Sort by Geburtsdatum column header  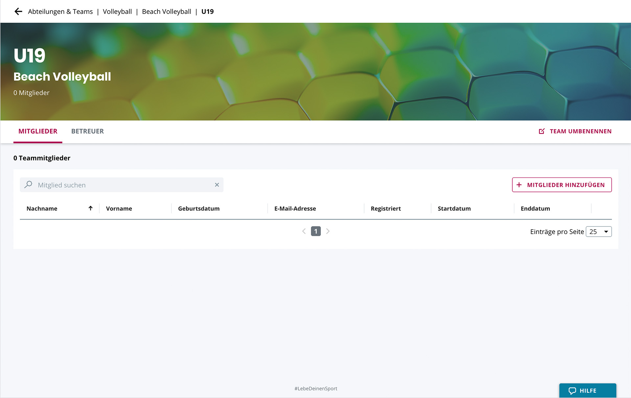click(x=199, y=208)
